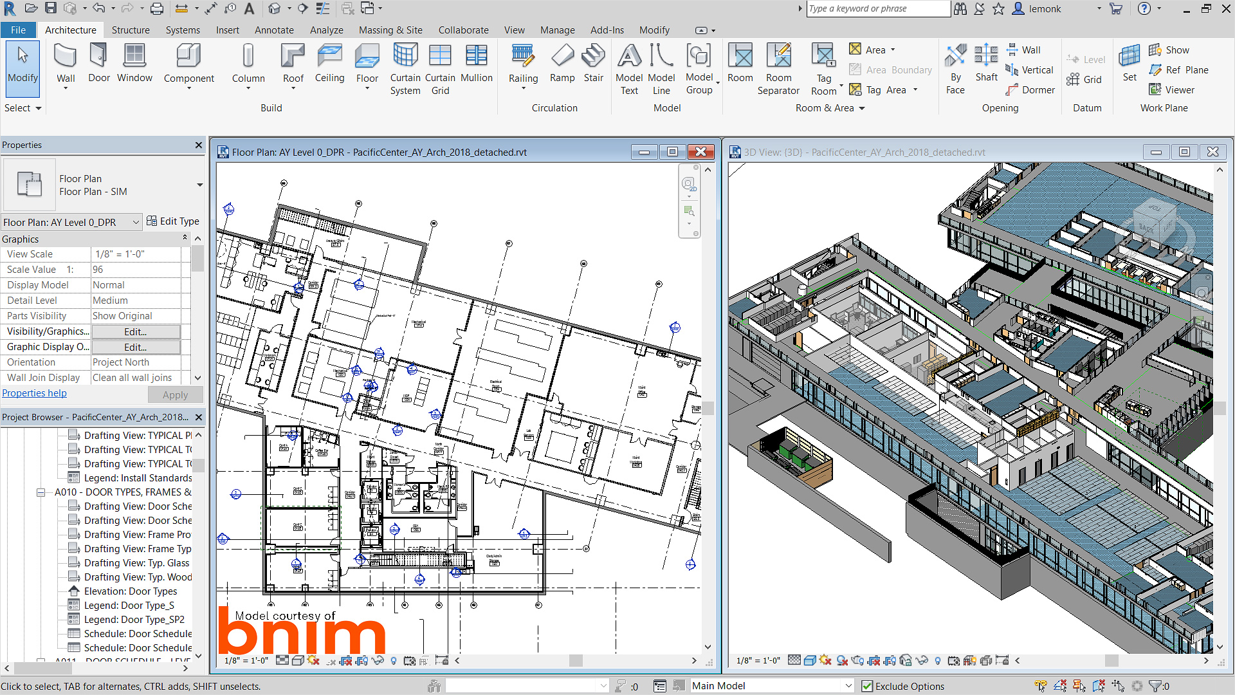Toggle Exclude Options checkbox in status bar
Screen dimensions: 1235x695
[x=866, y=685]
